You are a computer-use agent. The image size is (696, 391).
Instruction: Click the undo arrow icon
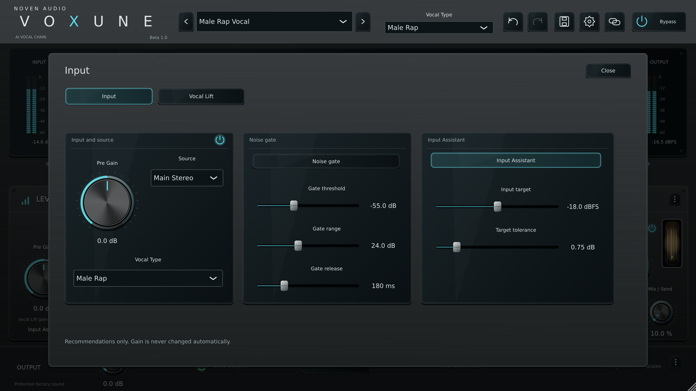pyautogui.click(x=513, y=22)
